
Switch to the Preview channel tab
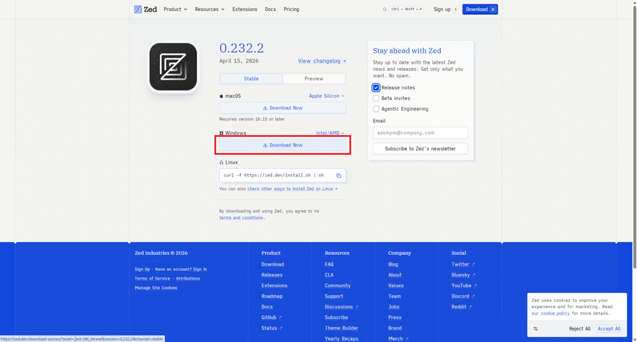pyautogui.click(x=314, y=79)
